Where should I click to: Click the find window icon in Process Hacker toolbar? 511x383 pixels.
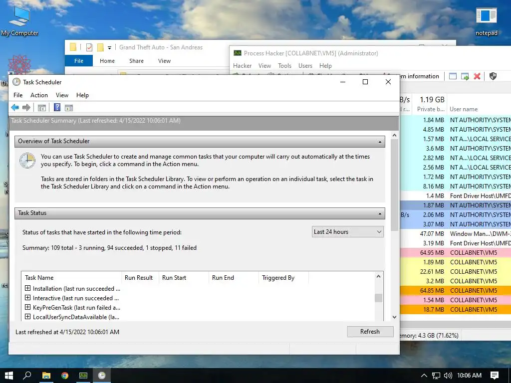453,76
